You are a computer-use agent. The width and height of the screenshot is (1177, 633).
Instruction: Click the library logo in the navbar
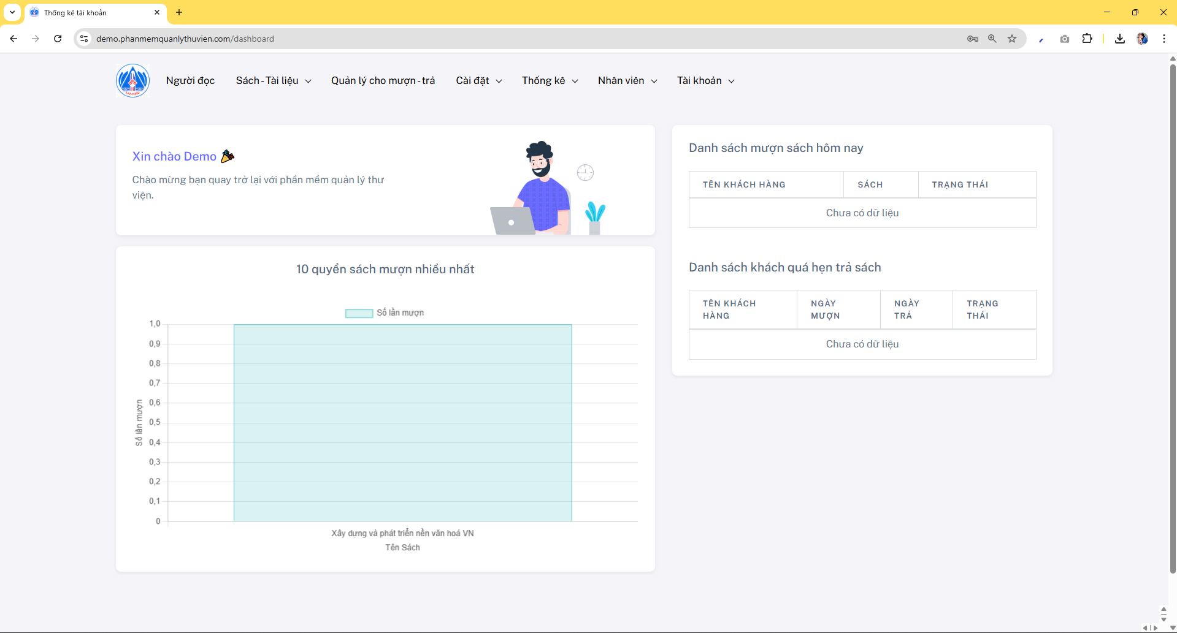132,81
